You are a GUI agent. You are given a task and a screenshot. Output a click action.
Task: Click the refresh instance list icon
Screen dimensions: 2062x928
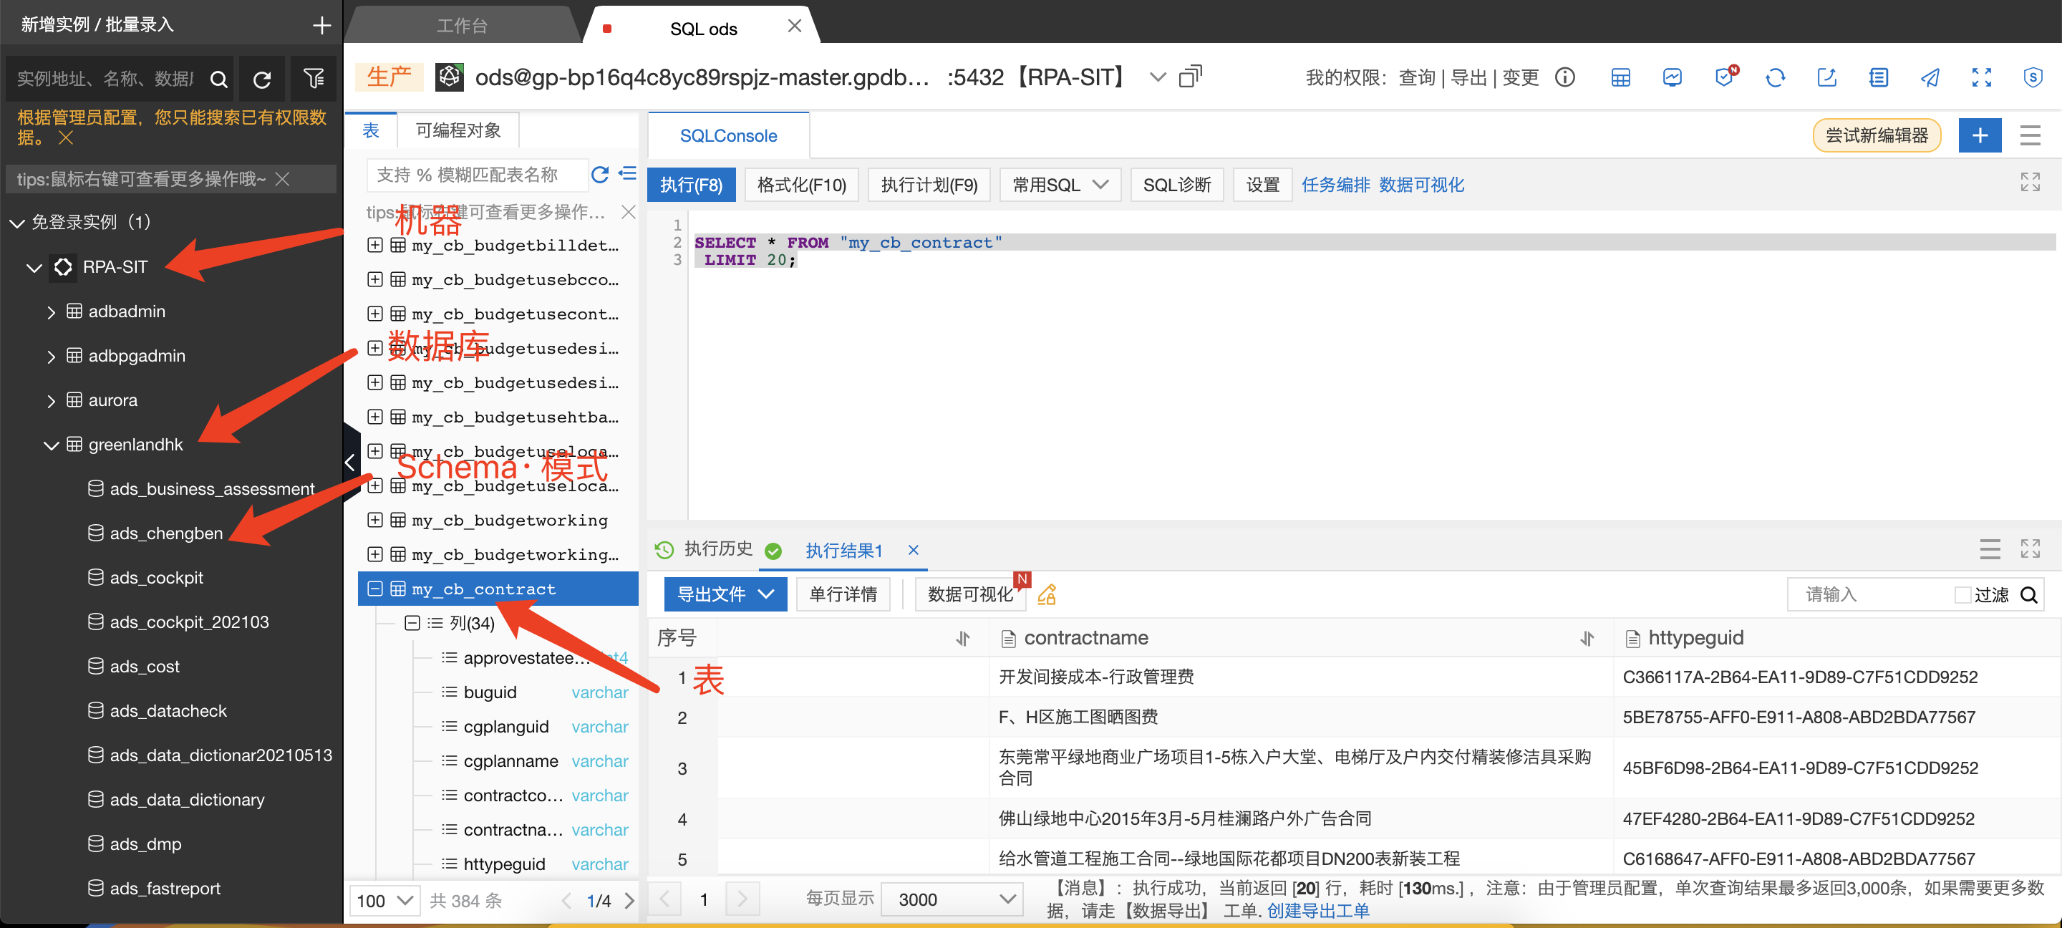262,79
